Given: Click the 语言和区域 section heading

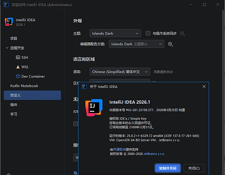Looking at the screenshot, I should click(x=84, y=59).
